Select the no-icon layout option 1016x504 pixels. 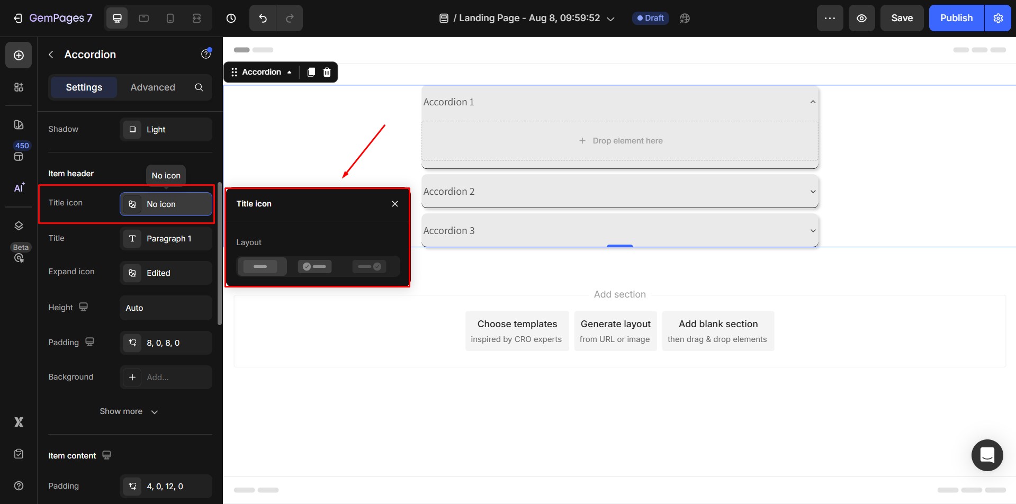click(x=261, y=266)
